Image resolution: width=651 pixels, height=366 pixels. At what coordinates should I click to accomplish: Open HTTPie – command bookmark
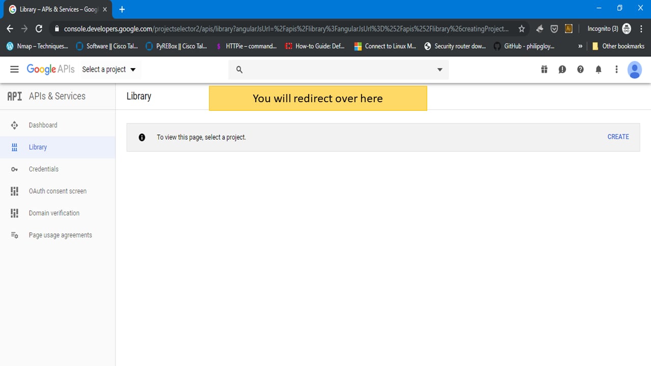[x=246, y=46]
